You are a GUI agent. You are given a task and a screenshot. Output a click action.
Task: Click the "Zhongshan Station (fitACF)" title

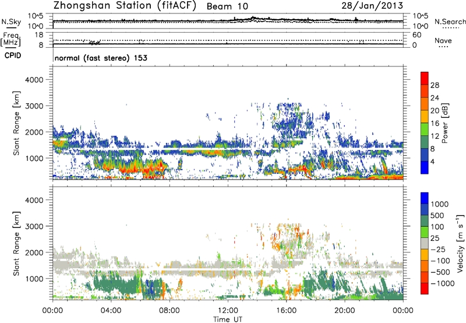125,6
